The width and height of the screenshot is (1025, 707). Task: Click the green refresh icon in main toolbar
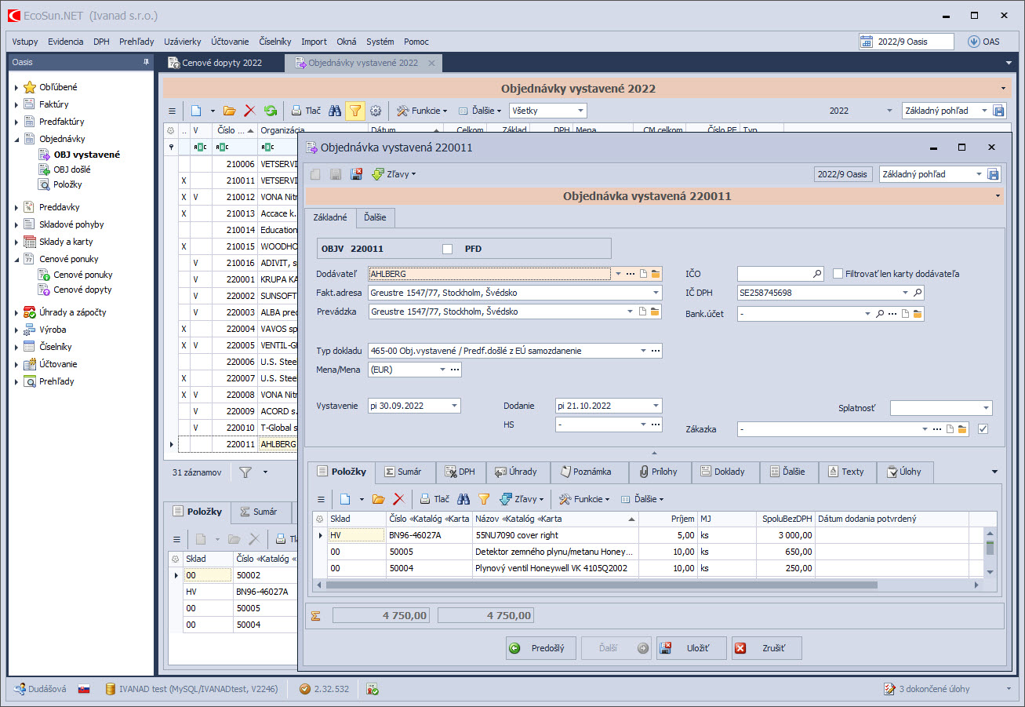[x=271, y=111]
